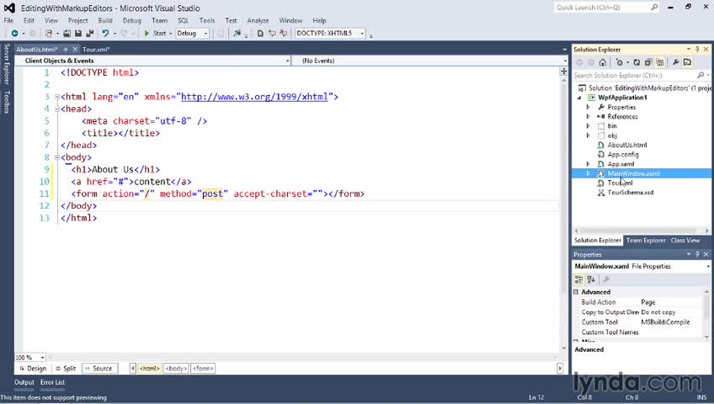
Task: Open the w3.org xhtml namespace link
Action: pyautogui.click(x=254, y=97)
